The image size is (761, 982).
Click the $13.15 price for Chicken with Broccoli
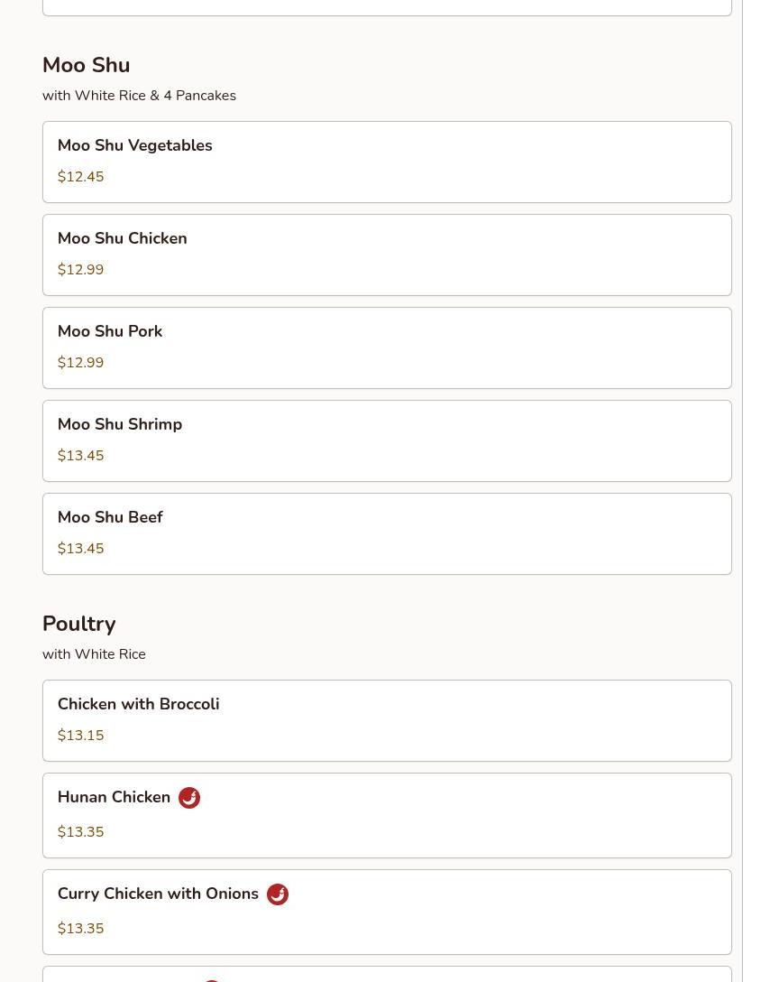81,736
